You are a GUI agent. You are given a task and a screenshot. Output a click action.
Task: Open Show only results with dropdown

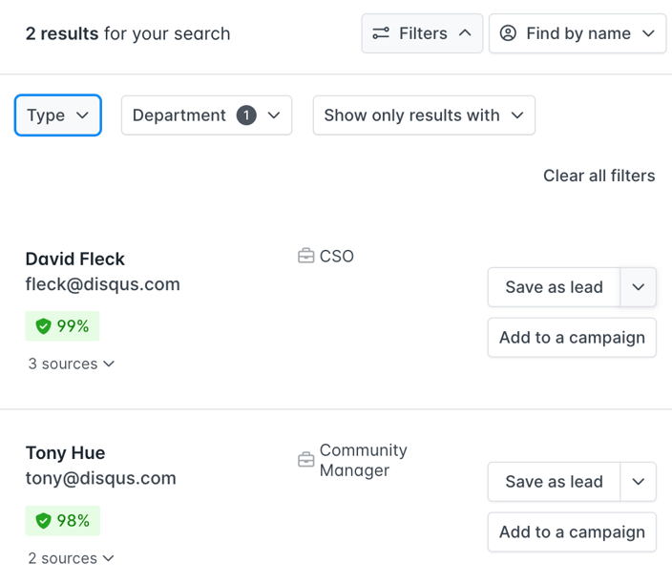[424, 115]
